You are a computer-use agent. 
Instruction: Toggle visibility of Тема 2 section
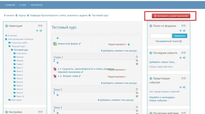137,93
